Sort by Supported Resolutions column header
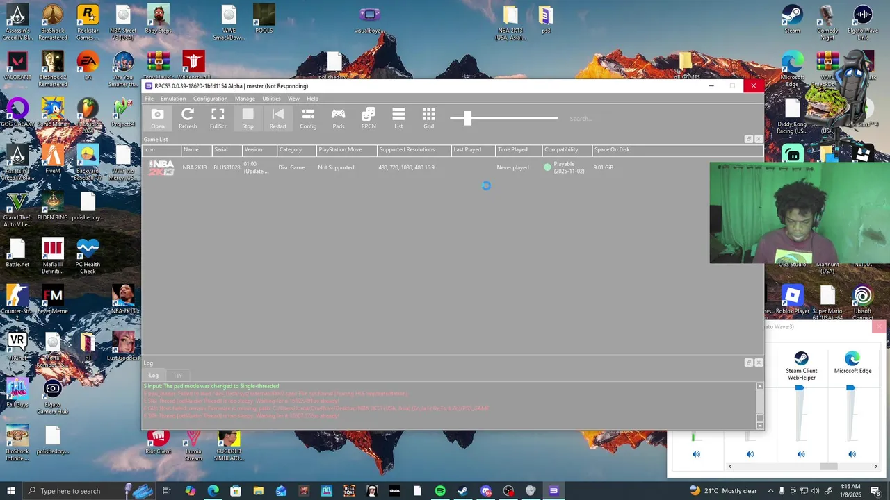Image resolution: width=890 pixels, height=500 pixels. 414,150
